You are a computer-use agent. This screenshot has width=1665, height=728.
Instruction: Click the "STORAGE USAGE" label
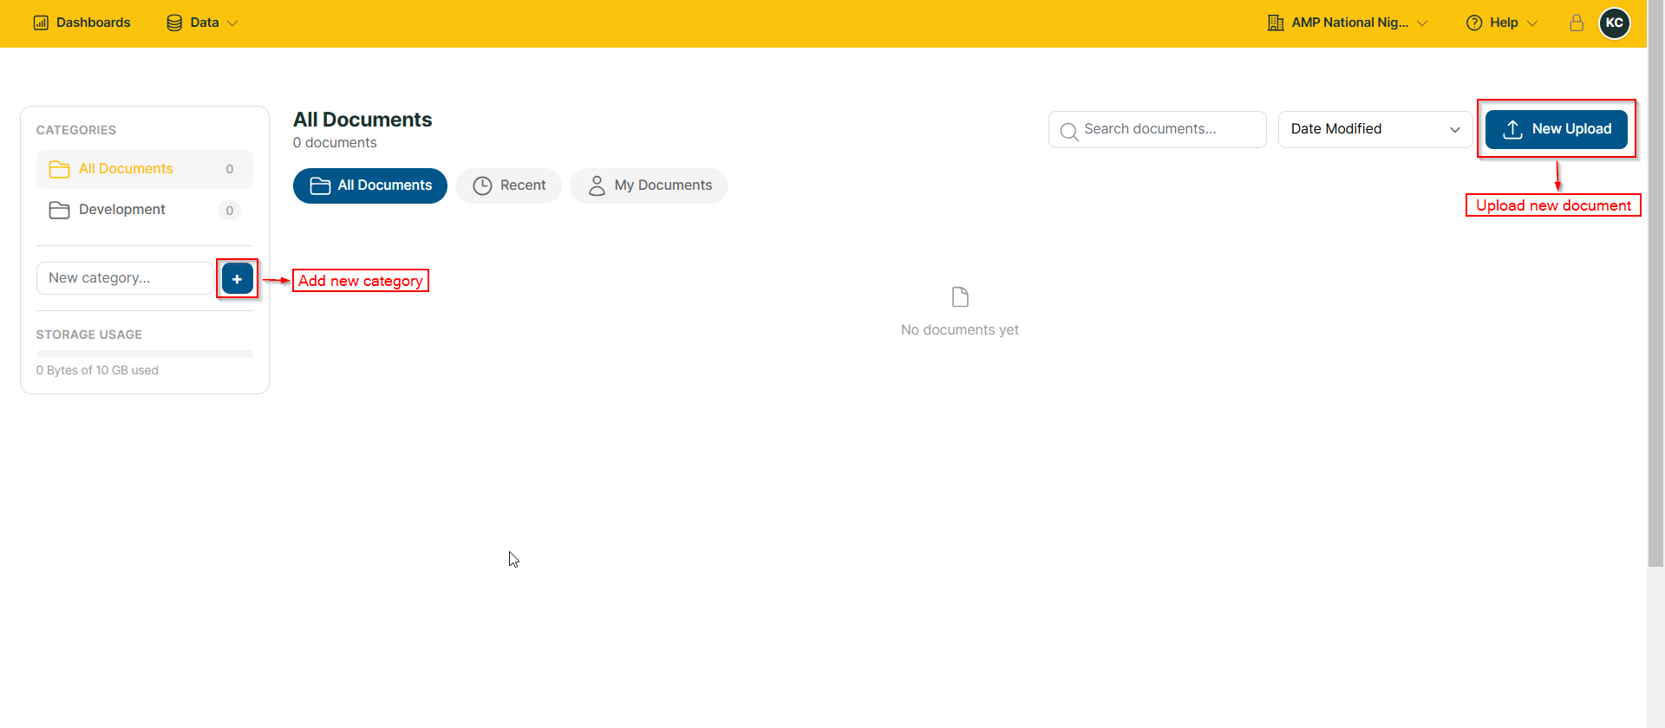coord(89,335)
